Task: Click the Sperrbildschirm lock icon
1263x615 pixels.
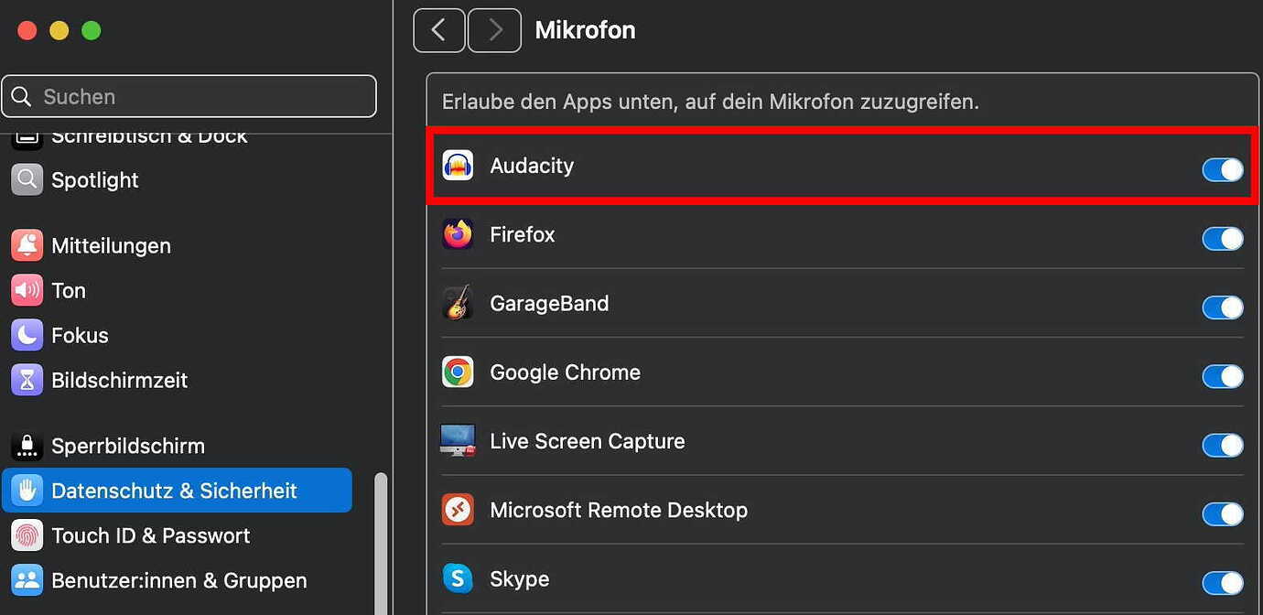Action: [27, 446]
